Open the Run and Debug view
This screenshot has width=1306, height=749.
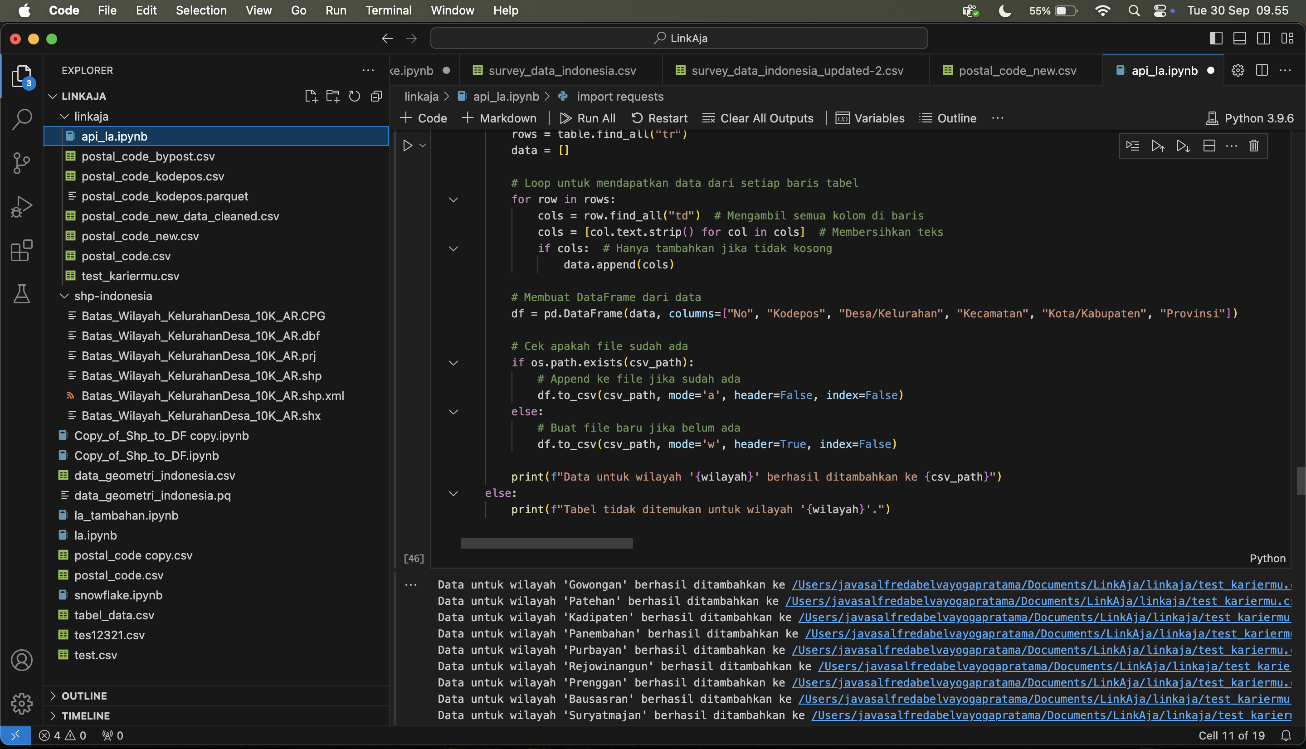(x=22, y=207)
